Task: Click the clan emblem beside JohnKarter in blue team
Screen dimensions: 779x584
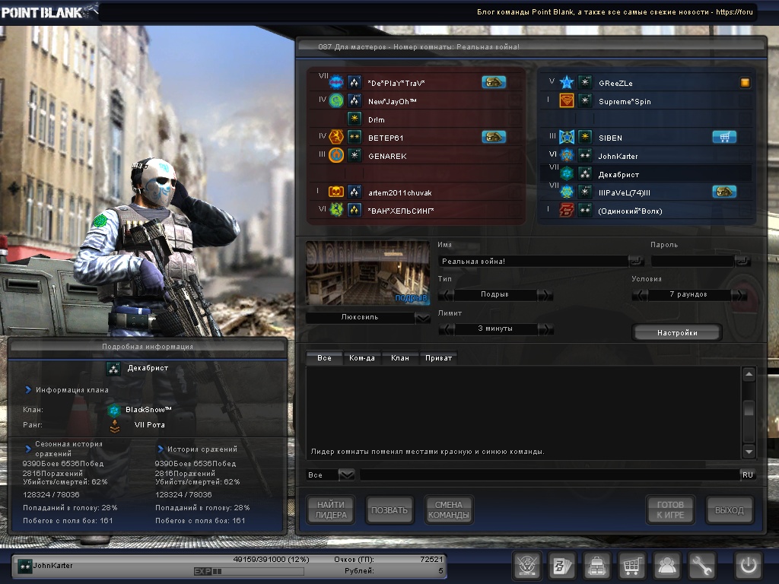Action: point(566,155)
